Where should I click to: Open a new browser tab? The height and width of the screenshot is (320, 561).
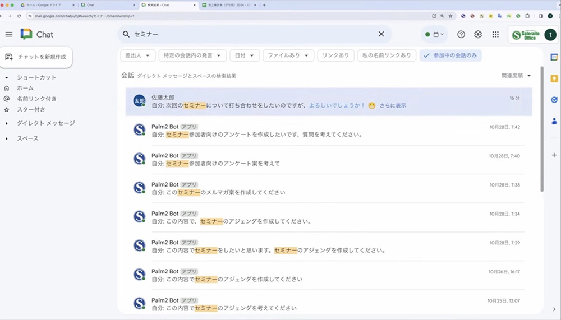click(264, 5)
